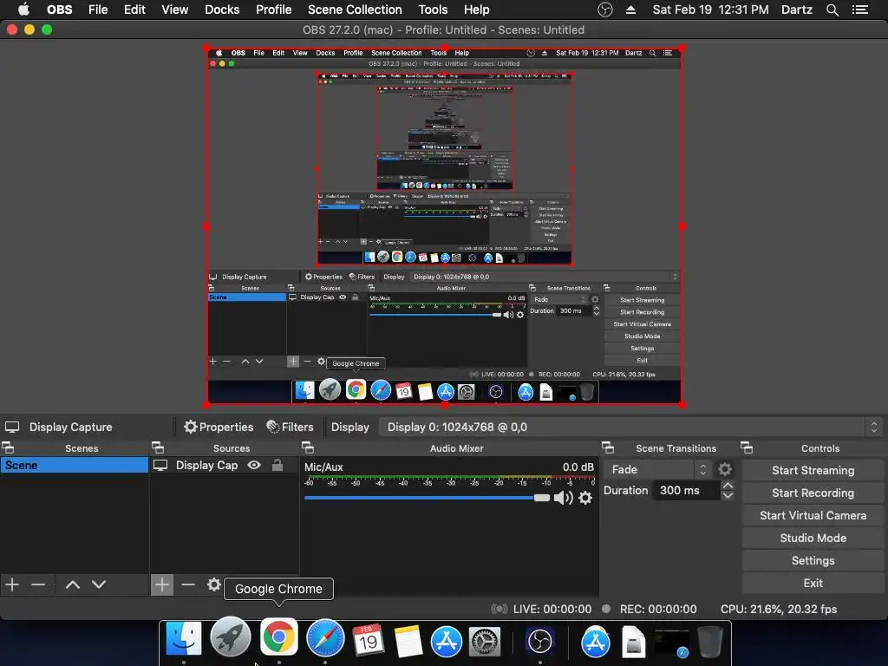Click OBS icon in the Dock
This screenshot has height=666, width=888.
(x=539, y=643)
